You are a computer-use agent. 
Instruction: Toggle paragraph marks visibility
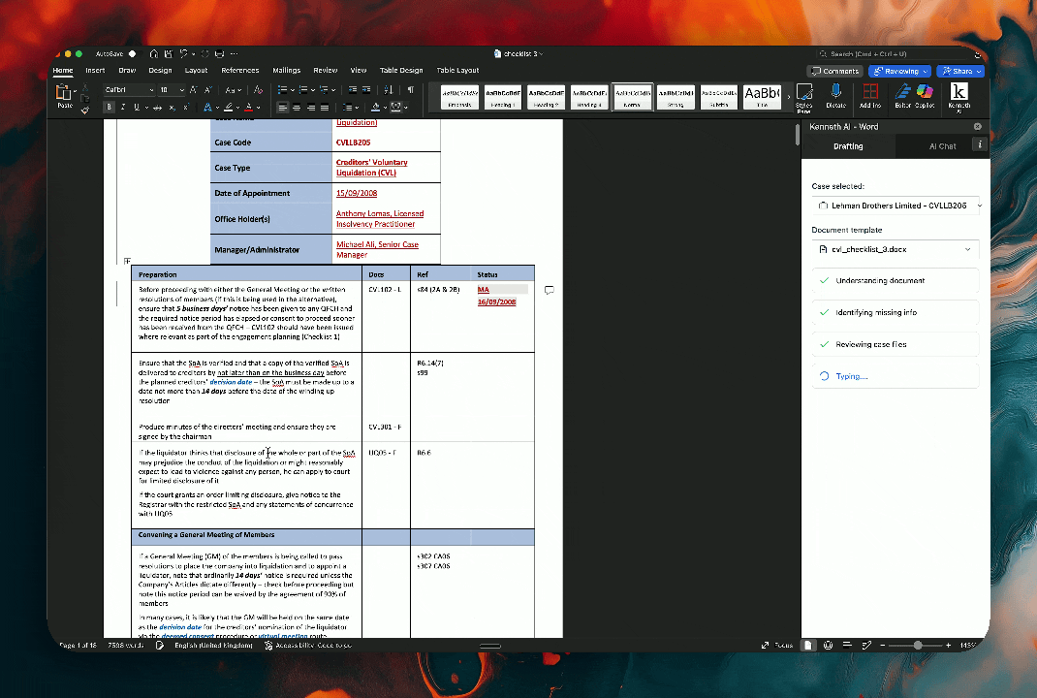pos(408,89)
